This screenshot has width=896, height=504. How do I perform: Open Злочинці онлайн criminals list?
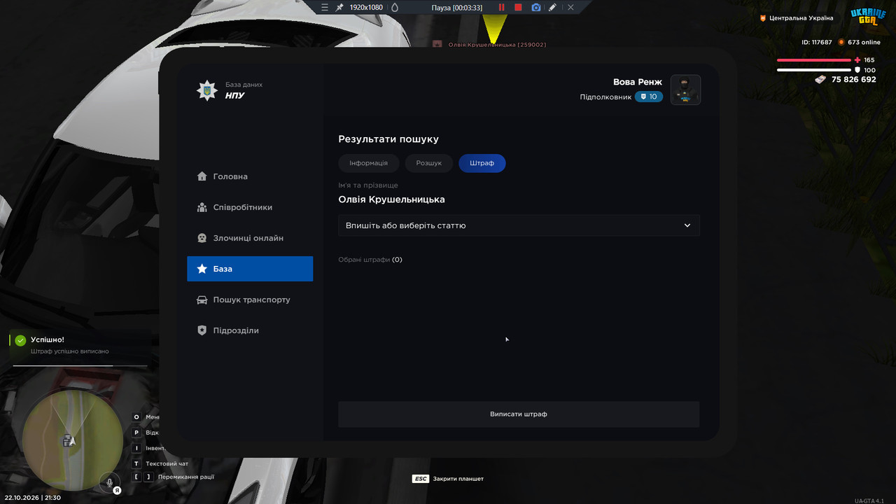pos(250,238)
